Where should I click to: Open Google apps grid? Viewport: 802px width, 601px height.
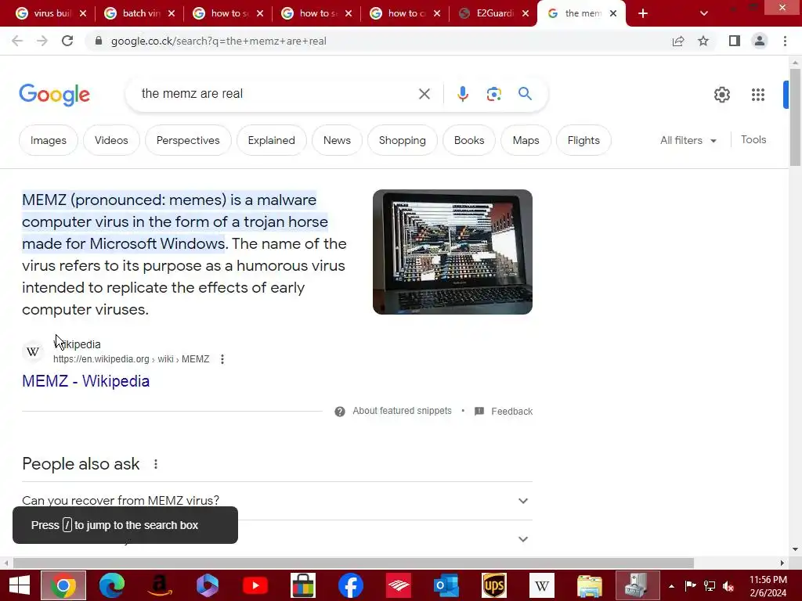758,95
